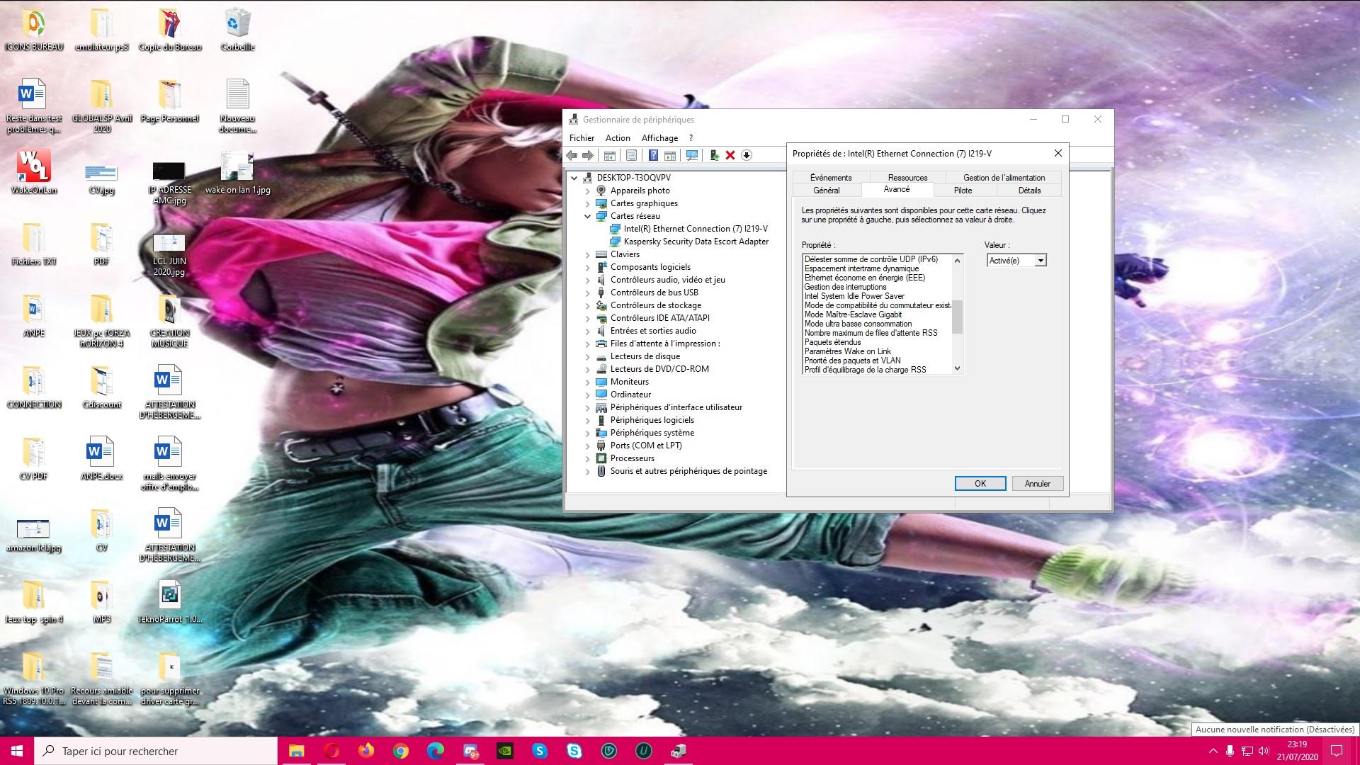
Task: Click the OK button
Action: (x=980, y=483)
